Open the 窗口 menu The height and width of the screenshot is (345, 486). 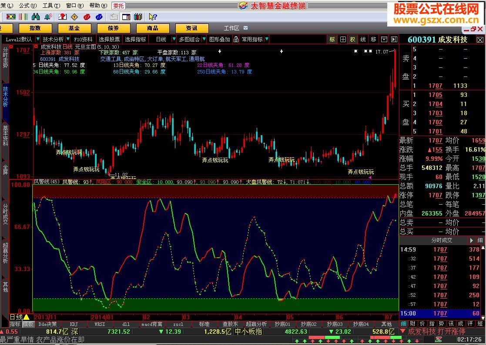point(75,6)
